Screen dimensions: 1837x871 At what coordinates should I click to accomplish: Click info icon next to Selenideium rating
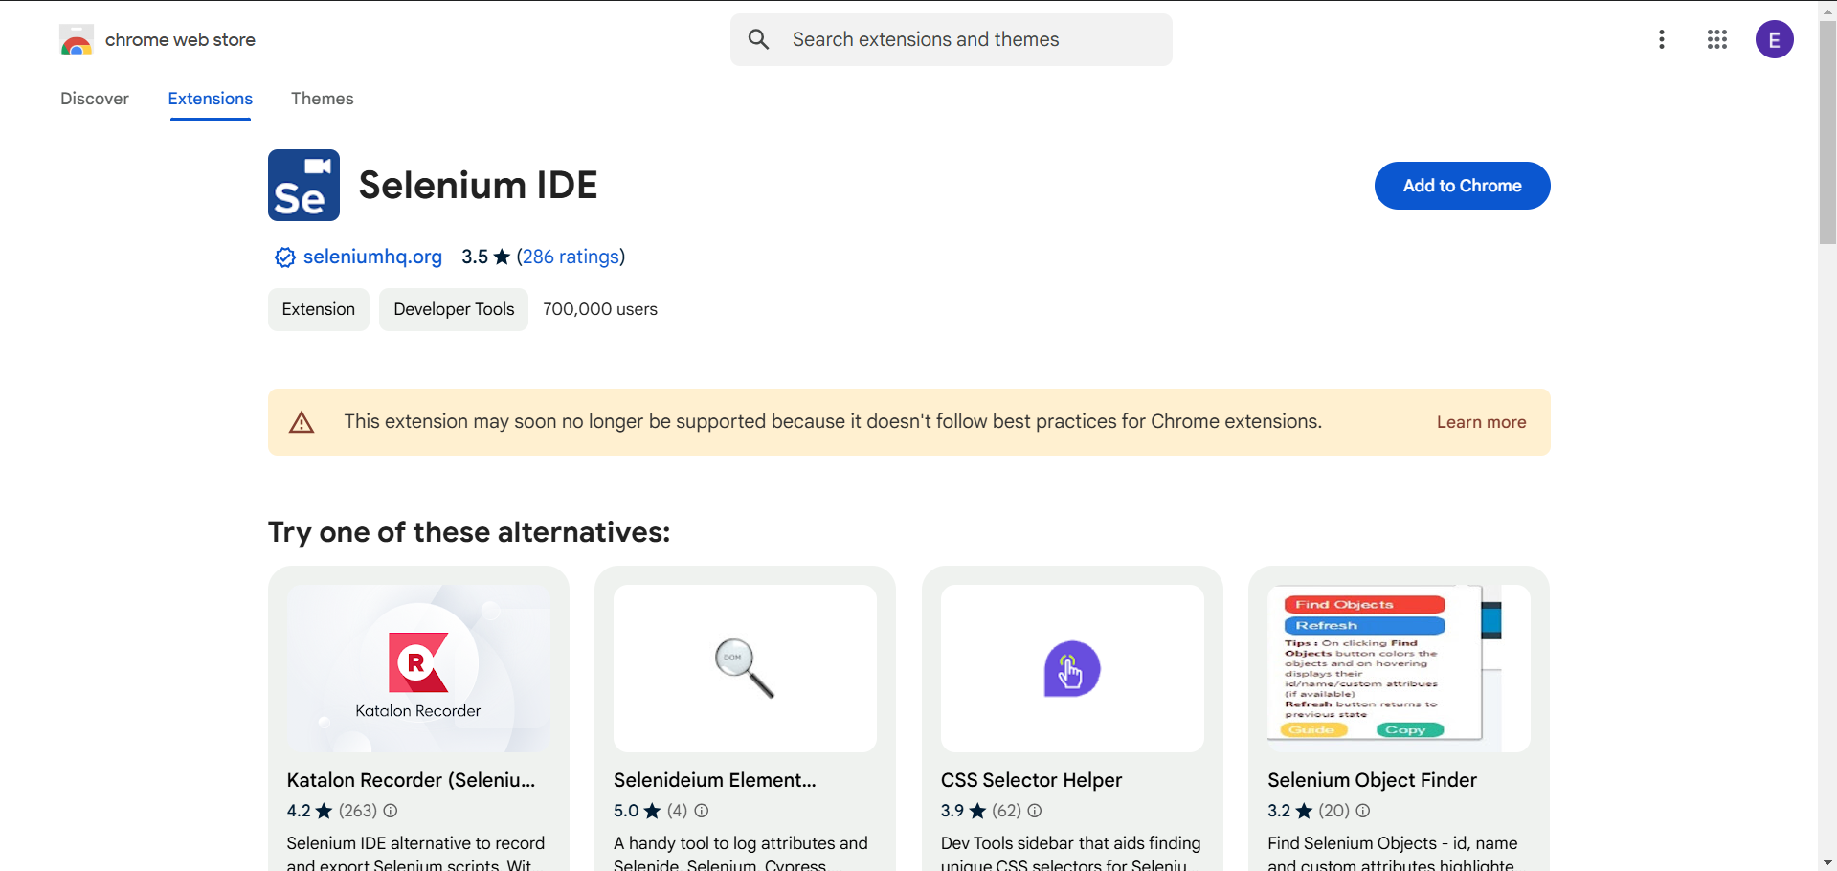702,811
